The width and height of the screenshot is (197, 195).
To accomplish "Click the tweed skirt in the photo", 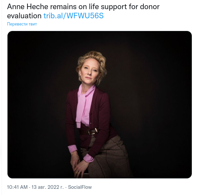I will [108, 157].
